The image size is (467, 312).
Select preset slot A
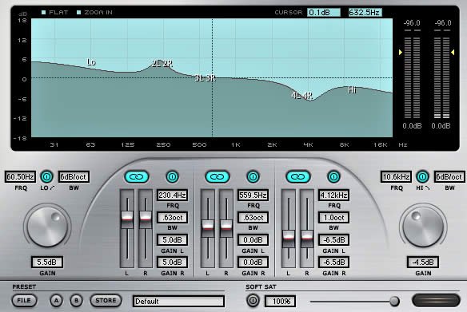point(56,301)
